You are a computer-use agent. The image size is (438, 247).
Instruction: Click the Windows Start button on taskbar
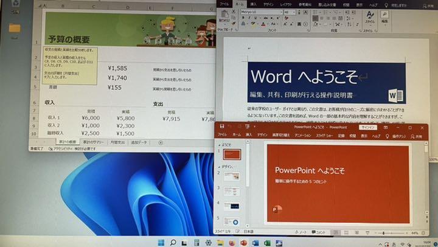click(161, 242)
